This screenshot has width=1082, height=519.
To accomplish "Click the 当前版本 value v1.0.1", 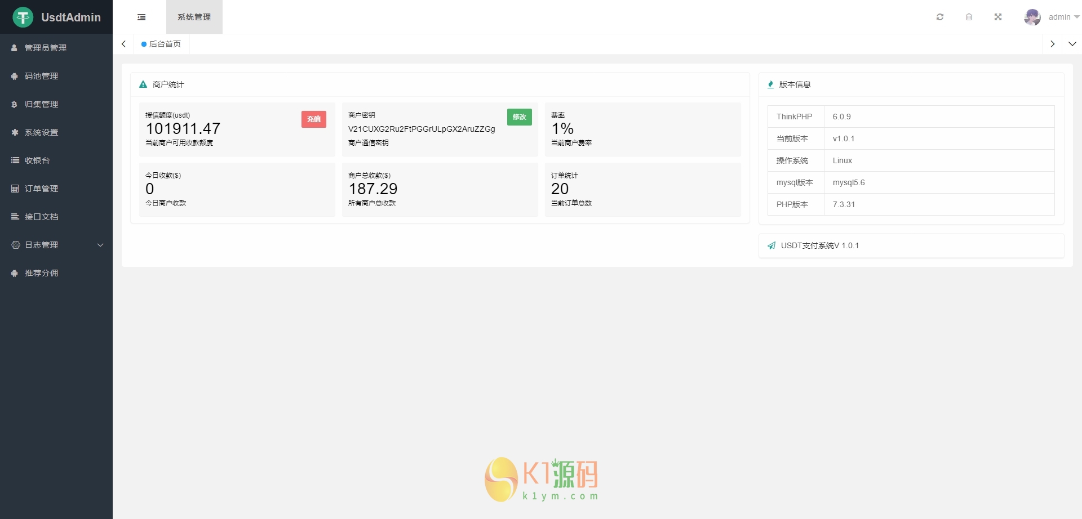I will [x=844, y=139].
